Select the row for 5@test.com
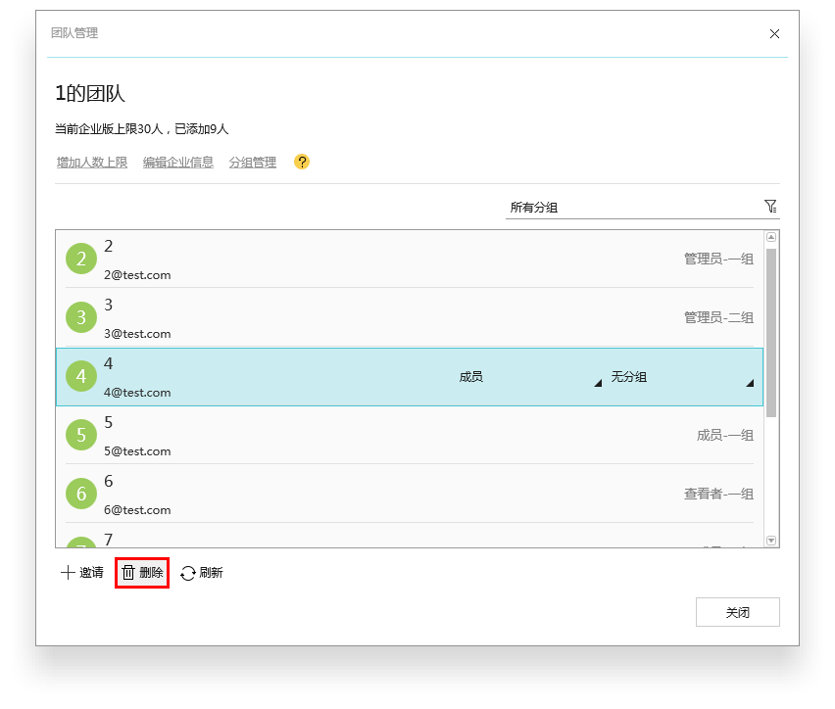Viewport: 835px width, 709px height. [x=410, y=436]
